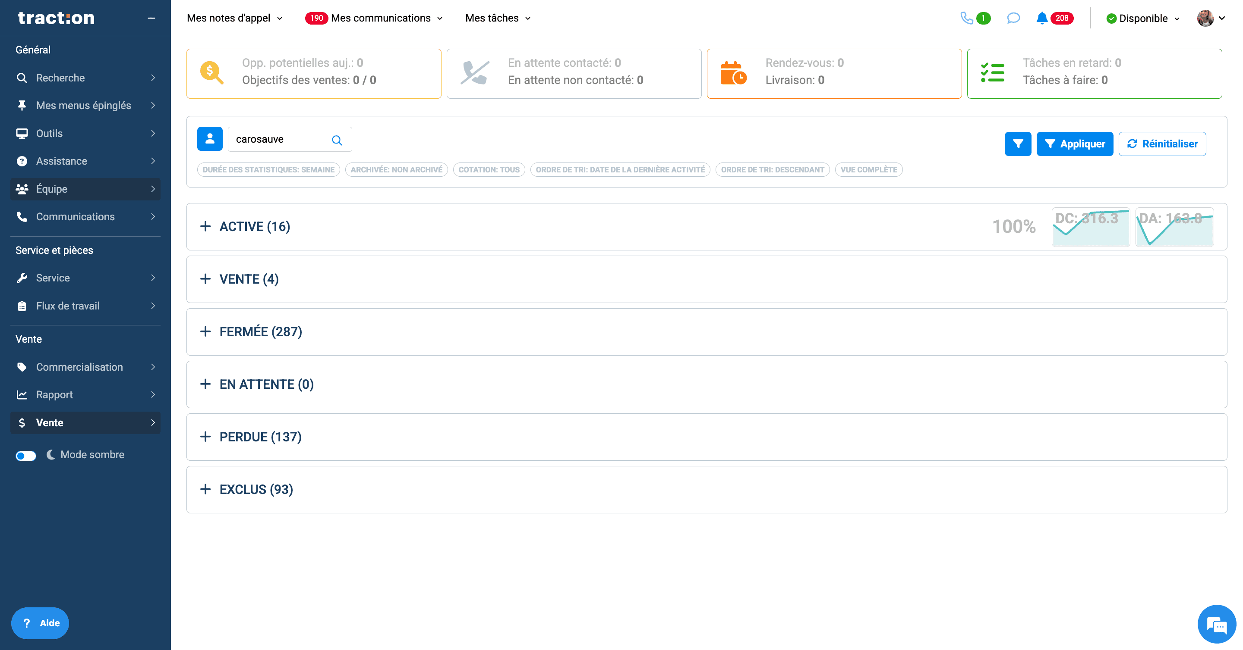This screenshot has width=1243, height=650.
Task: Open the user avatar profile menu
Action: click(x=1211, y=18)
